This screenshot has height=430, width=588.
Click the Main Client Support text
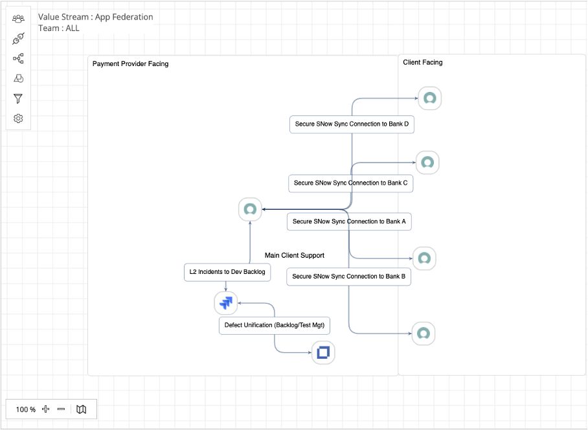click(295, 255)
